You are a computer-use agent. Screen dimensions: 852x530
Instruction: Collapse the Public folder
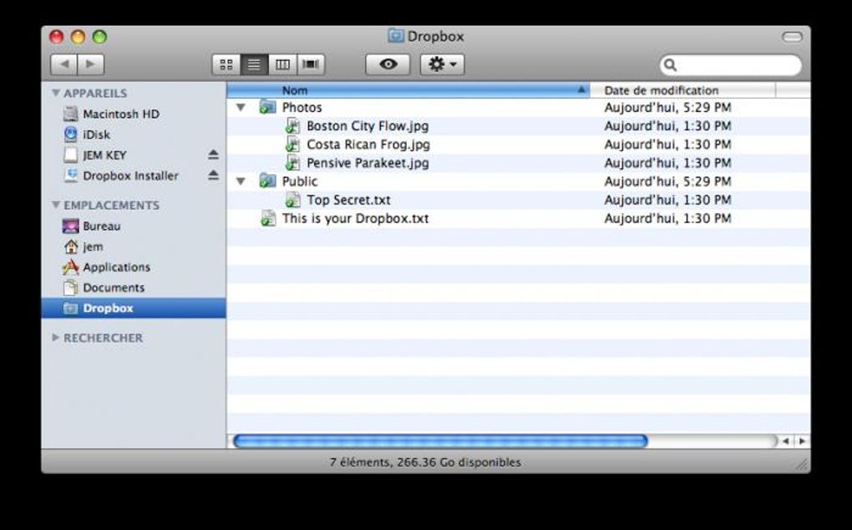(241, 181)
